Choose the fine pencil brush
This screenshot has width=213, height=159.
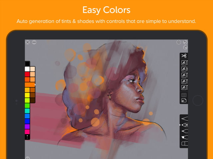coord(185,119)
